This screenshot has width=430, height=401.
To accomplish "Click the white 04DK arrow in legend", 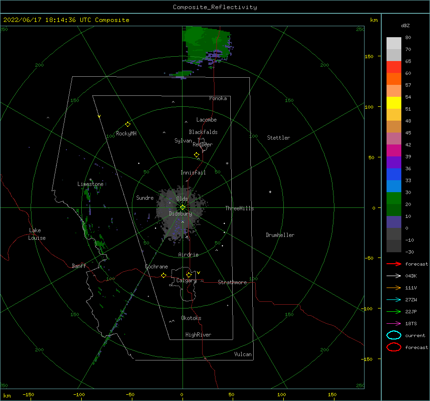I will (x=394, y=276).
